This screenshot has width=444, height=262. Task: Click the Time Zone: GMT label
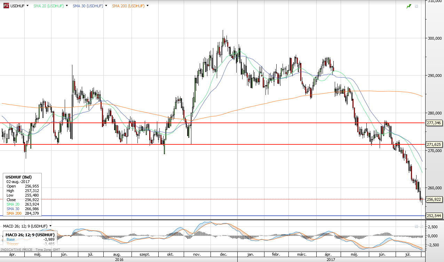47,250
